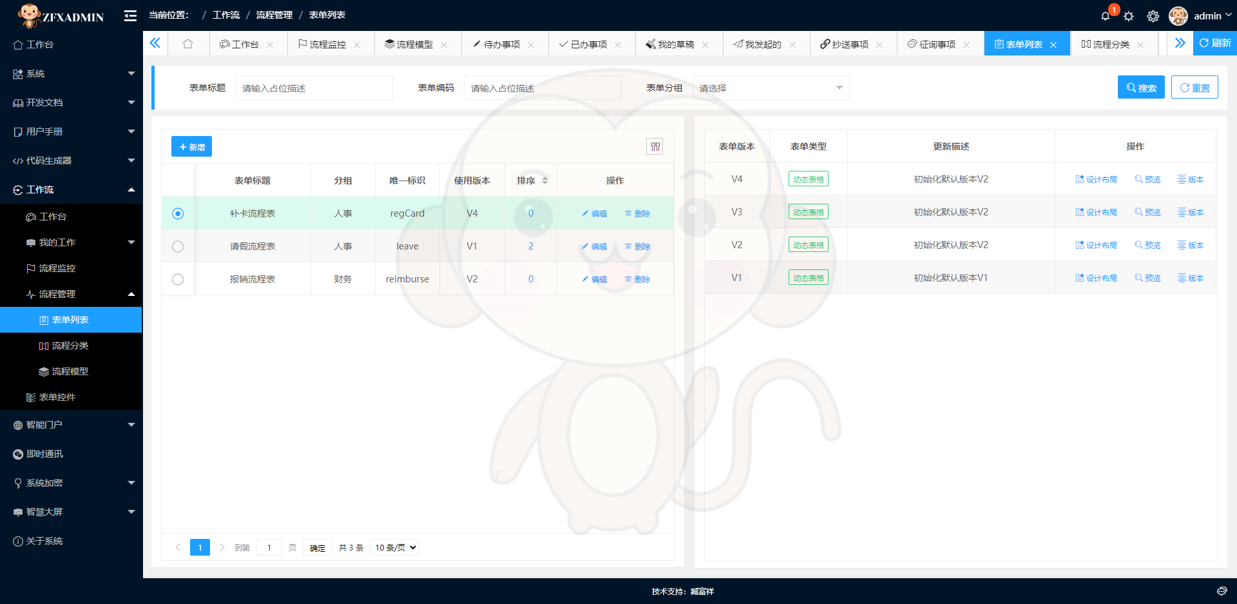The height and width of the screenshot is (604, 1237).
Task: Click the 搜索 search button
Action: [1141, 88]
